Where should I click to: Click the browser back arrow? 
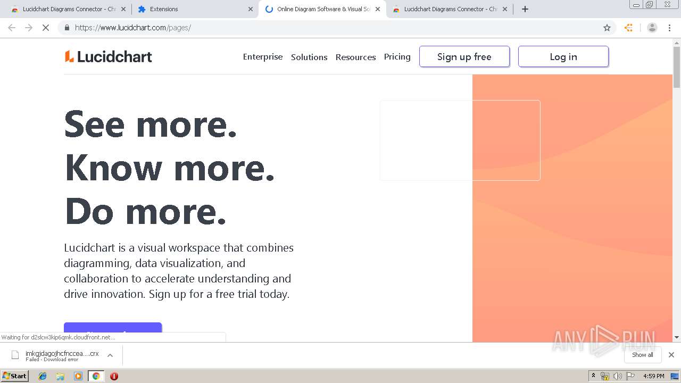tap(12, 28)
